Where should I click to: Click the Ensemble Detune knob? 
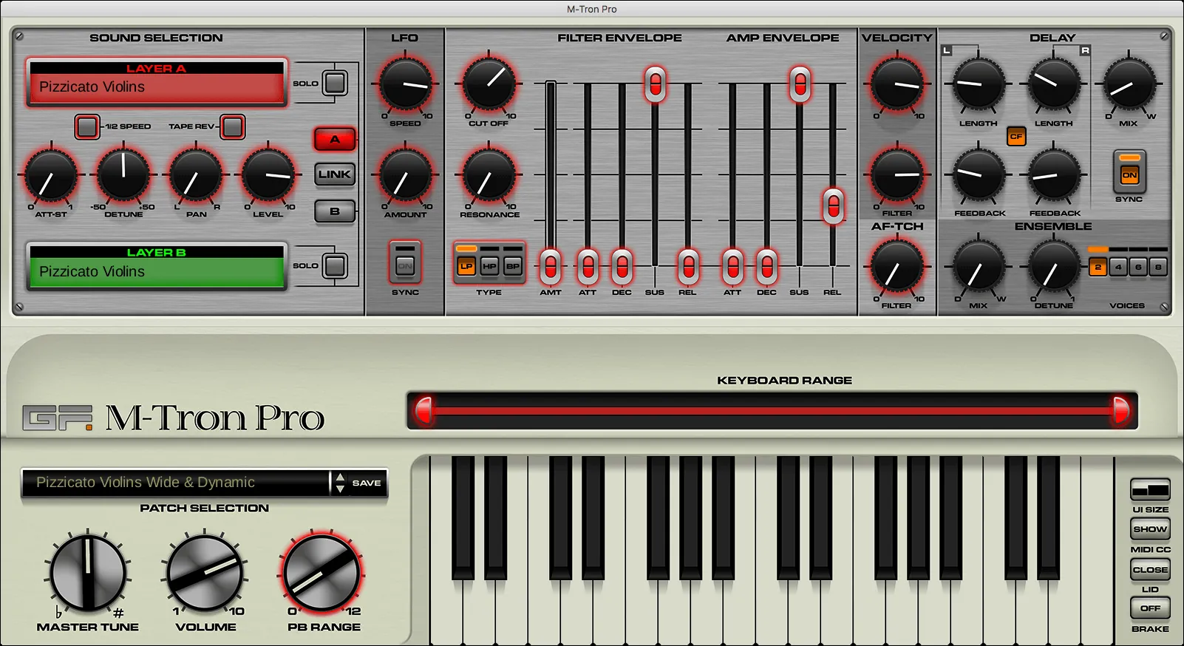click(x=1054, y=268)
